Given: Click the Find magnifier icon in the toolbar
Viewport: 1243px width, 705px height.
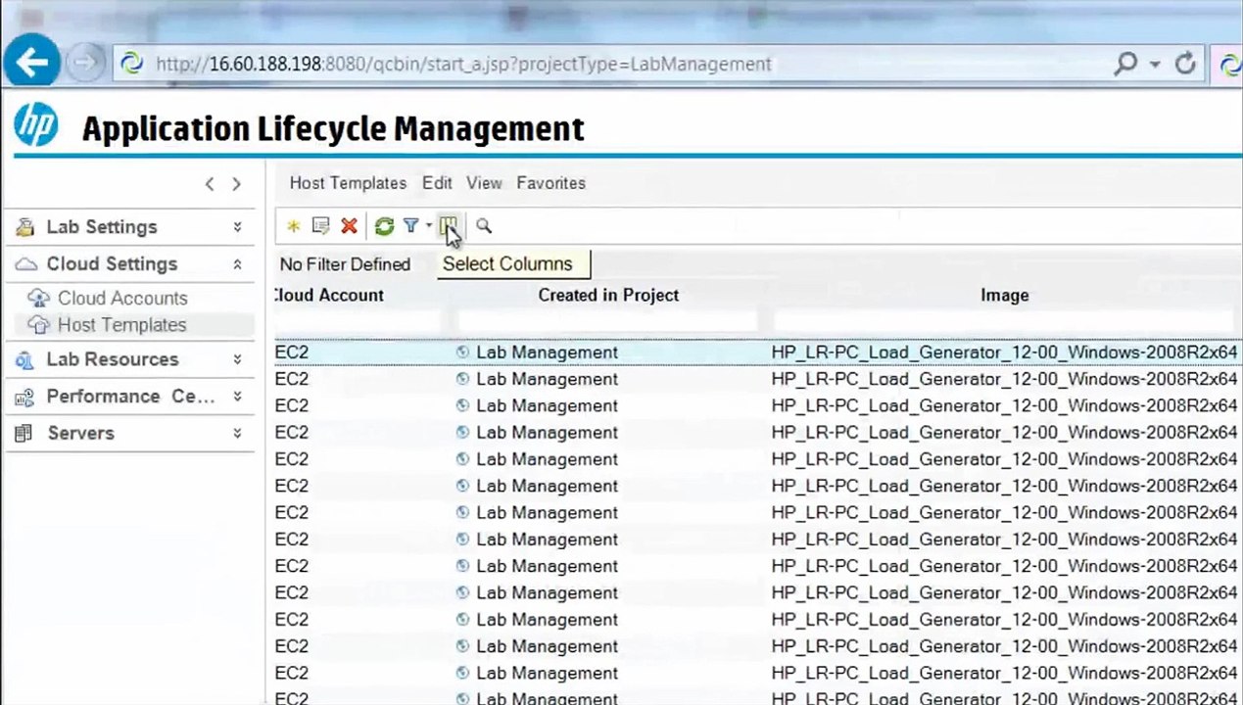Looking at the screenshot, I should pyautogui.click(x=484, y=226).
